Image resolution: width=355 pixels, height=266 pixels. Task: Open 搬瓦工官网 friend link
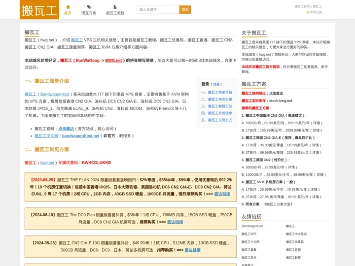(293, 250)
